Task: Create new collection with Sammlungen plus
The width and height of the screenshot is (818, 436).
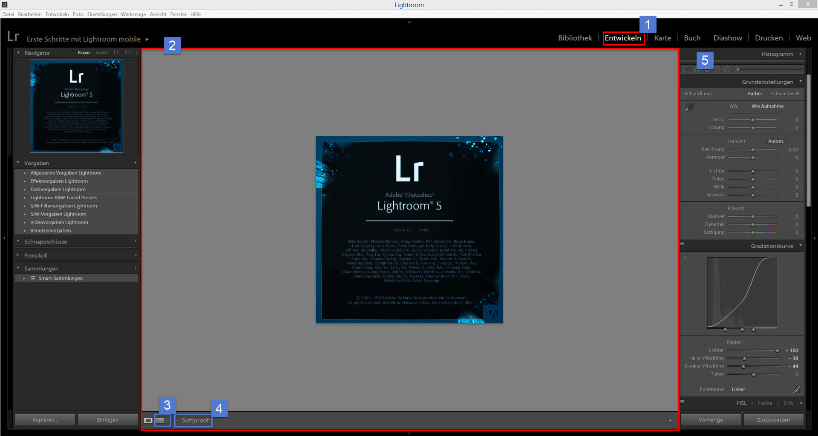Action: pyautogui.click(x=135, y=268)
